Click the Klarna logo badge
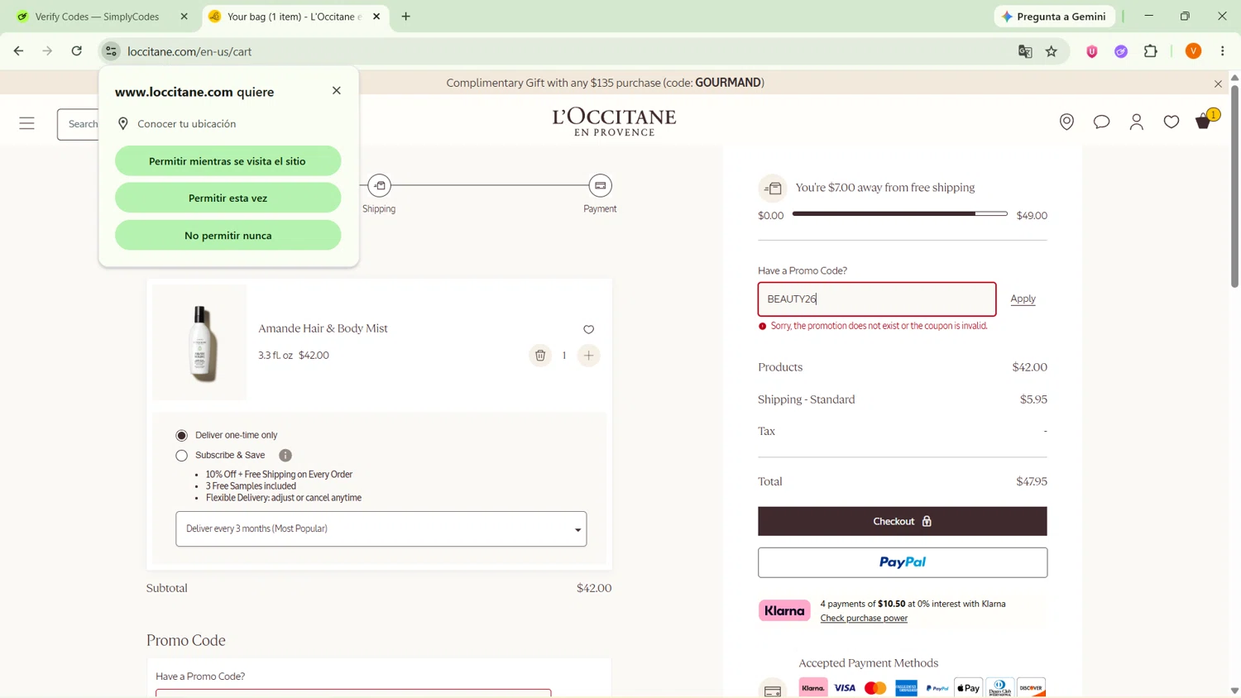The height and width of the screenshot is (698, 1241). coord(783,611)
